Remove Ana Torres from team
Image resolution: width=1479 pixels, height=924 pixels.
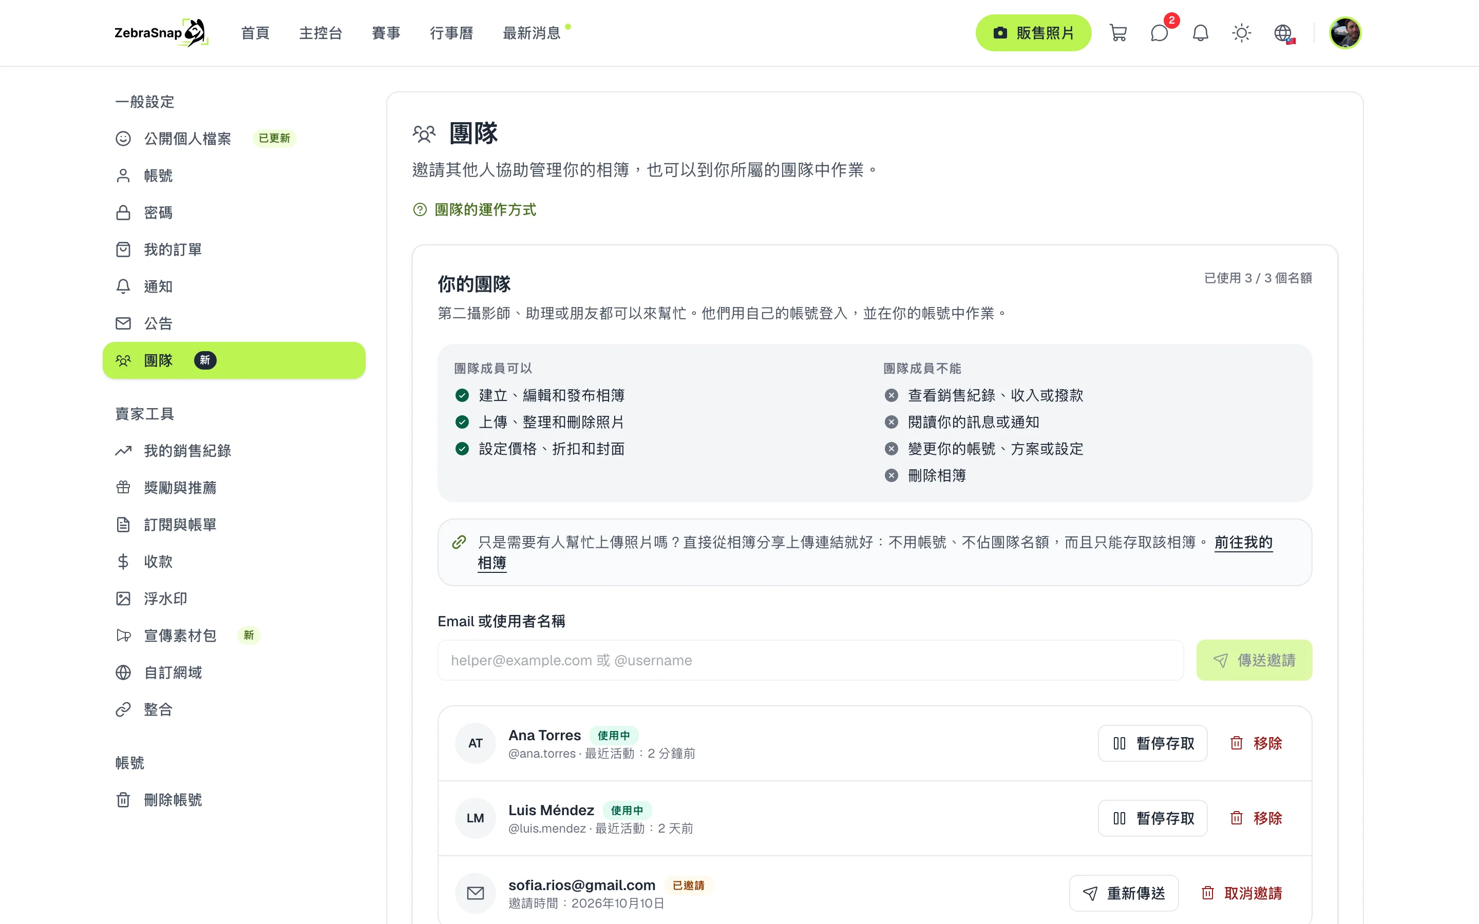coord(1256,744)
